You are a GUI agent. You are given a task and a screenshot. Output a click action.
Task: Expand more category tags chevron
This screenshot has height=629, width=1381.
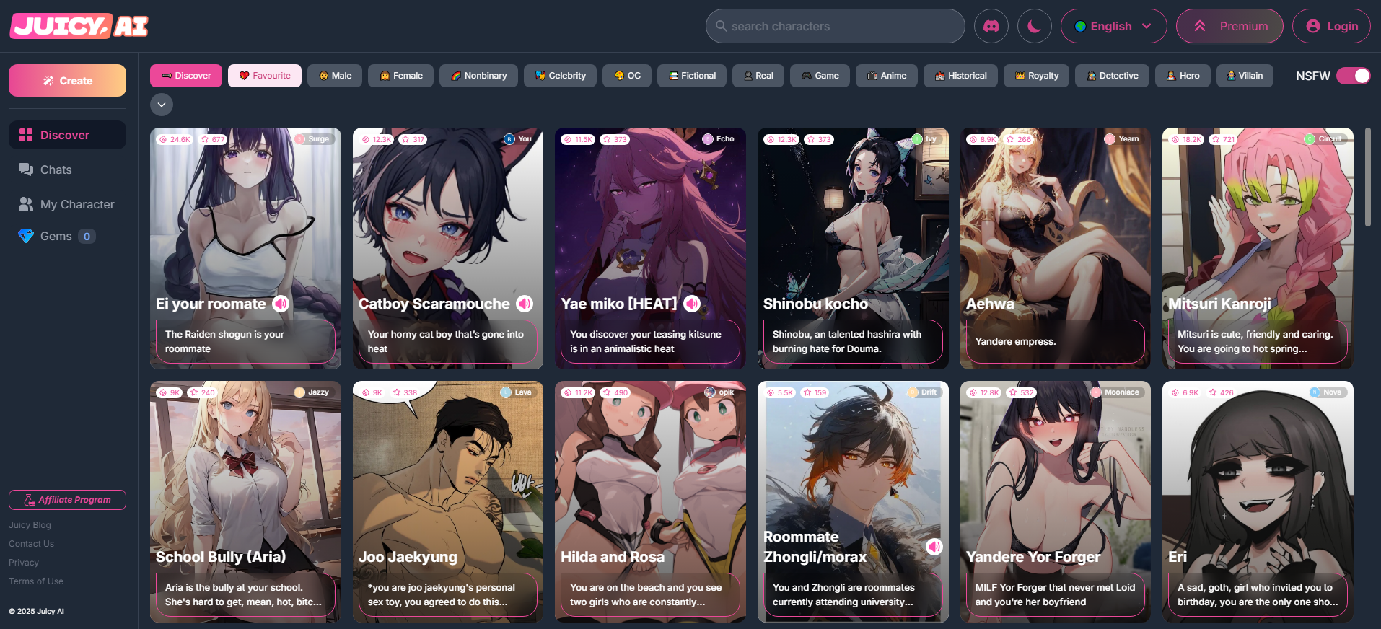(x=162, y=105)
